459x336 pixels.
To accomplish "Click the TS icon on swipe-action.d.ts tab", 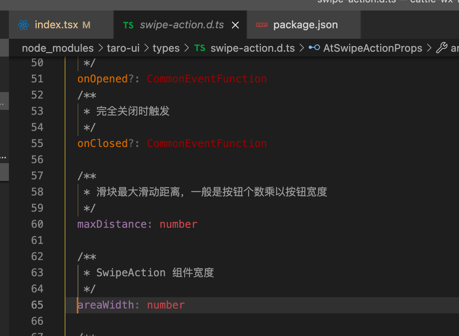I will pos(128,25).
